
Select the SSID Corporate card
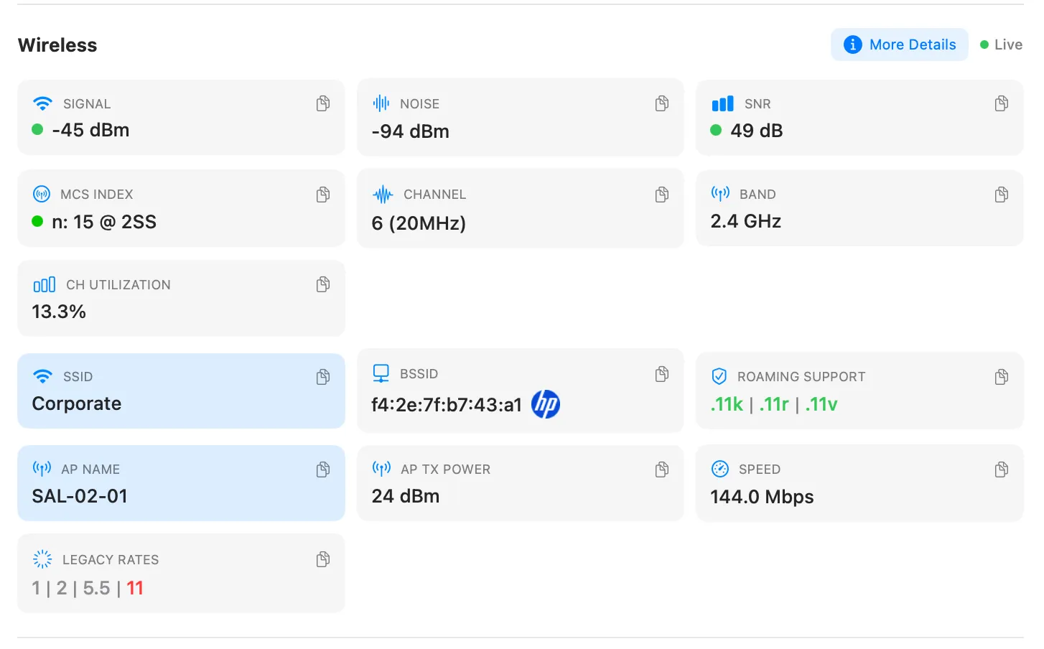point(180,392)
